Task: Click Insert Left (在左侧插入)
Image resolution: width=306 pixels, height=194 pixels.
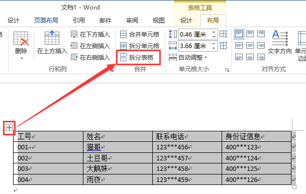Action: (90, 46)
